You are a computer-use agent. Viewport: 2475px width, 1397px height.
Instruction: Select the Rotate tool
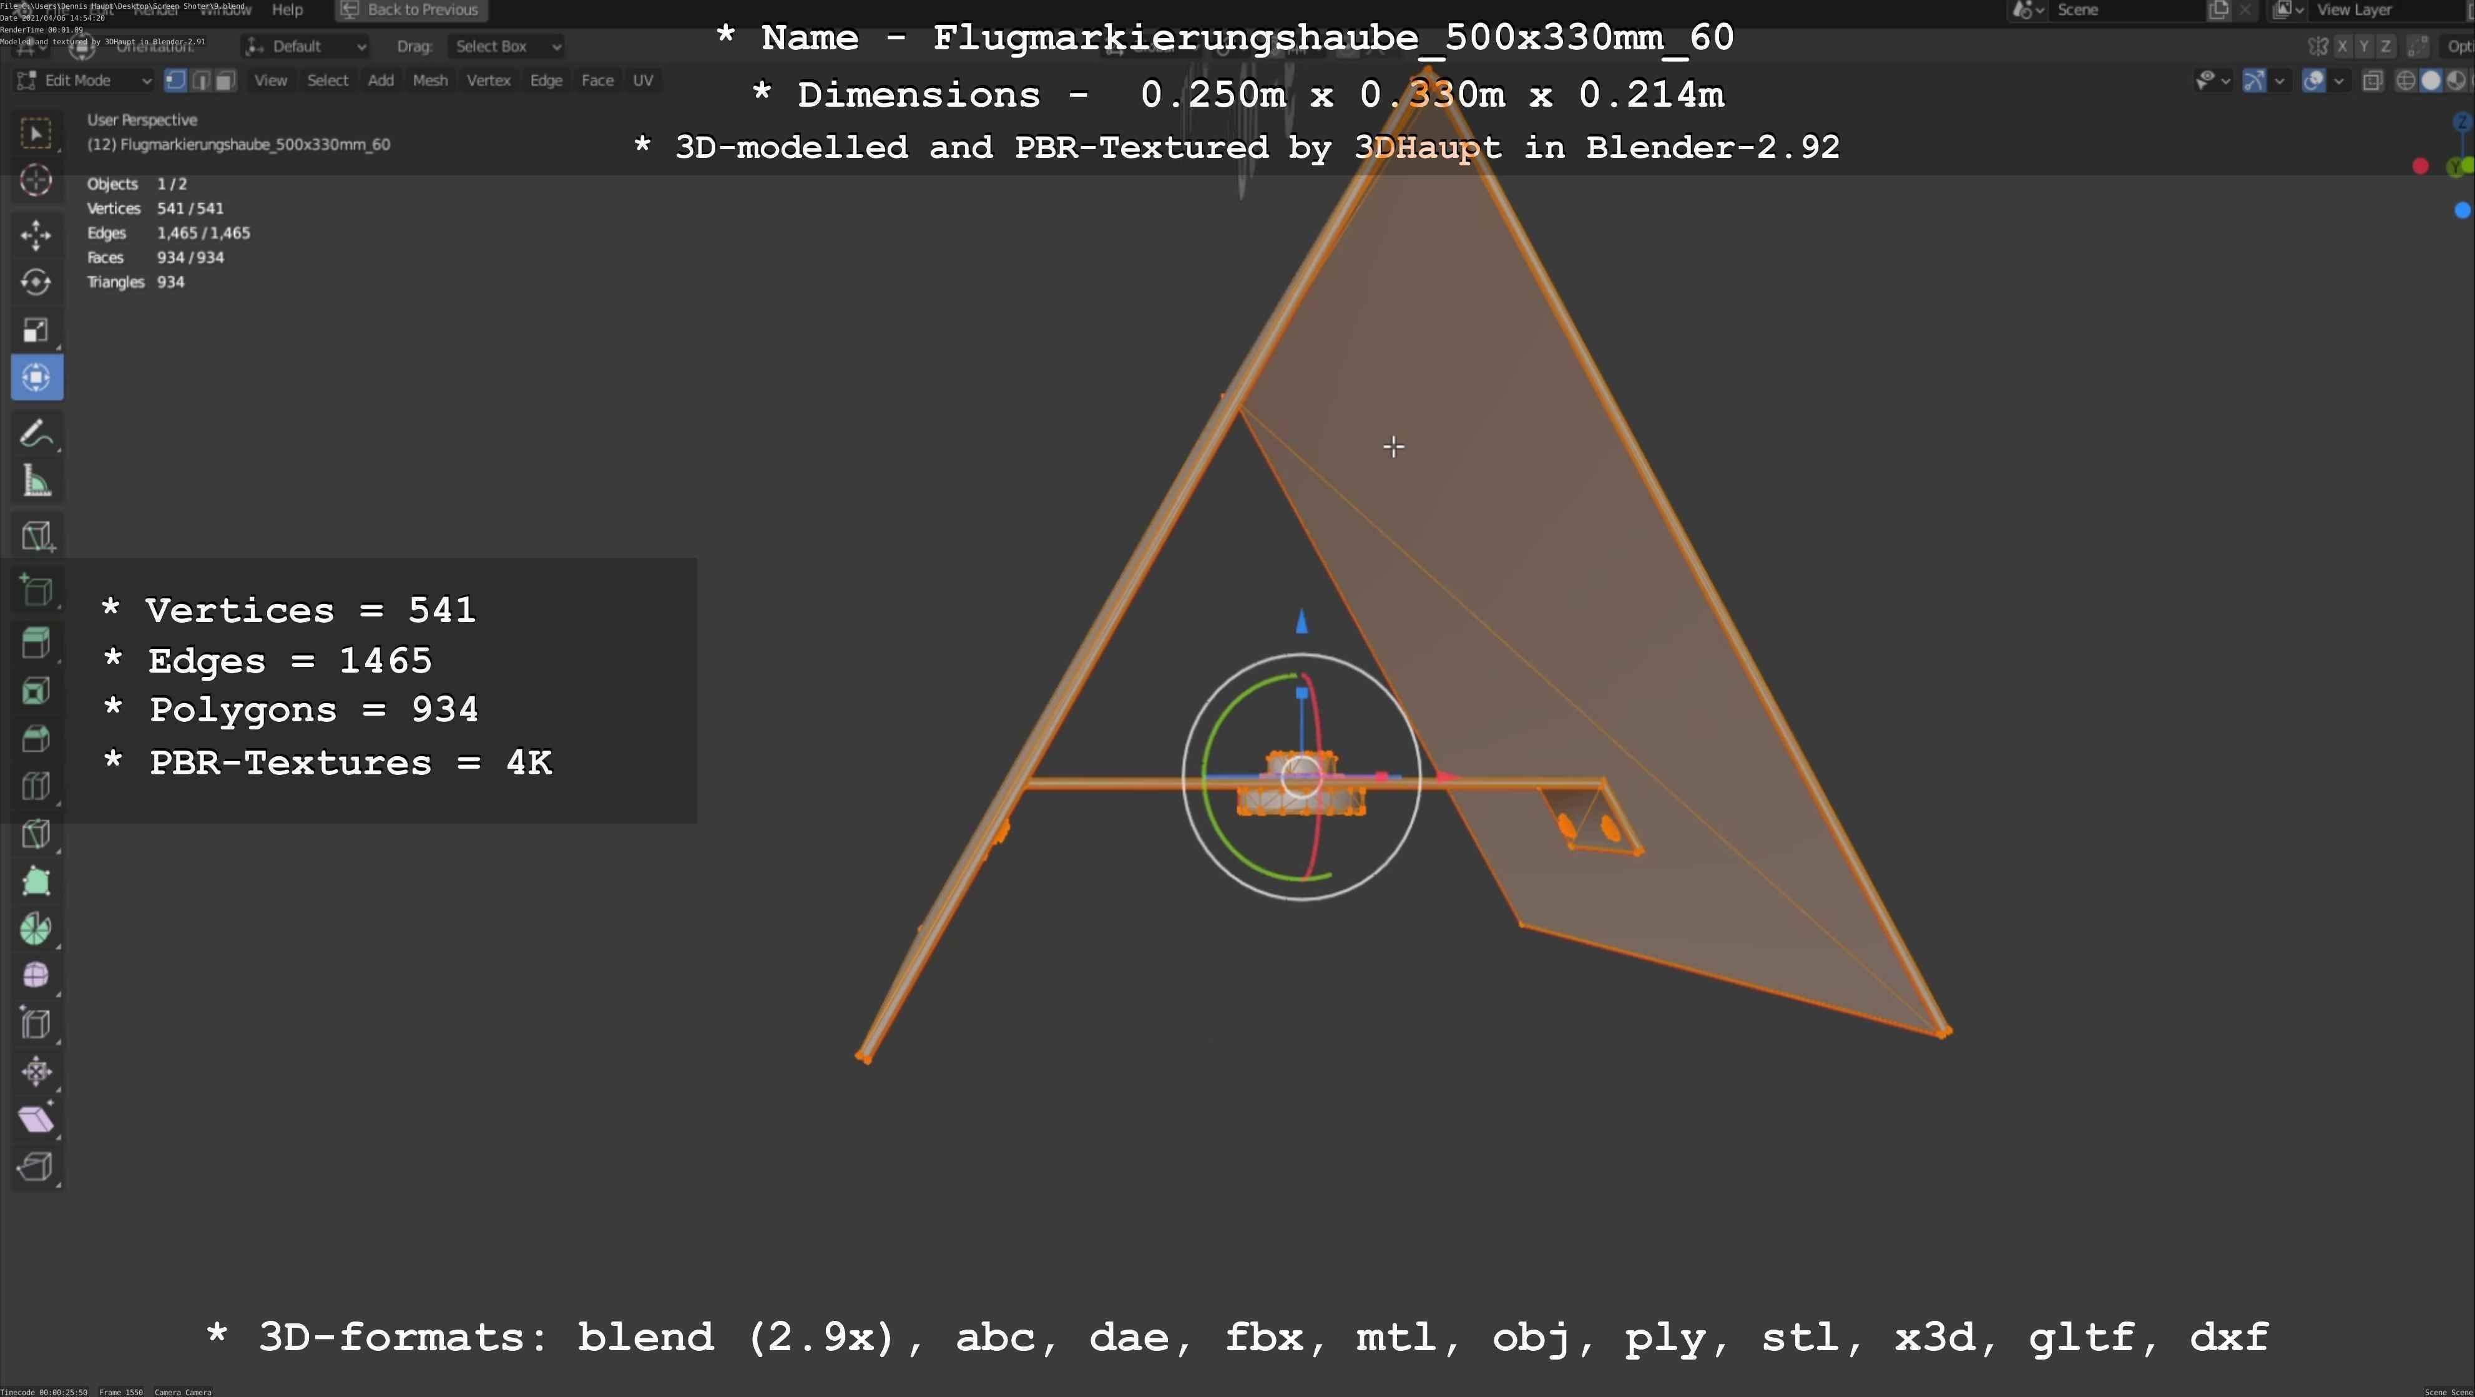(36, 282)
